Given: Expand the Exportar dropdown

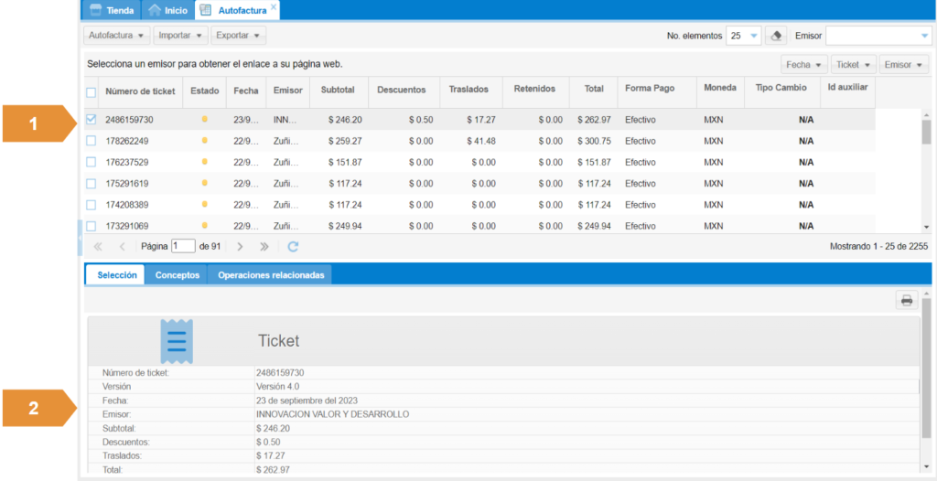Looking at the screenshot, I should coord(238,36).
